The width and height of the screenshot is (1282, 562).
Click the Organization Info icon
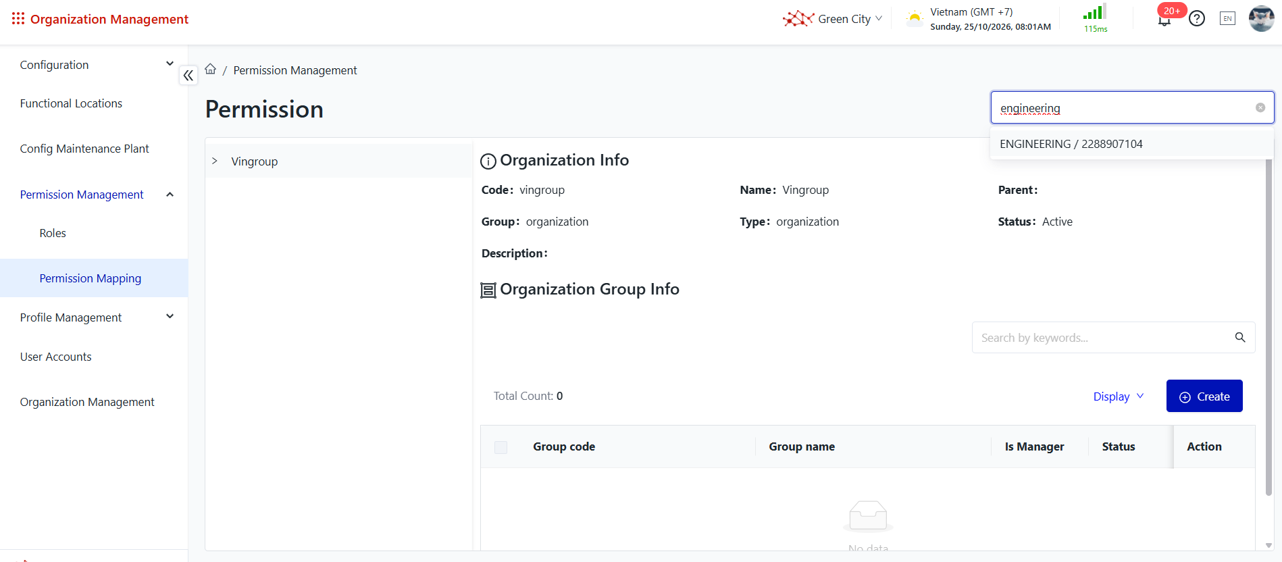pos(488,161)
